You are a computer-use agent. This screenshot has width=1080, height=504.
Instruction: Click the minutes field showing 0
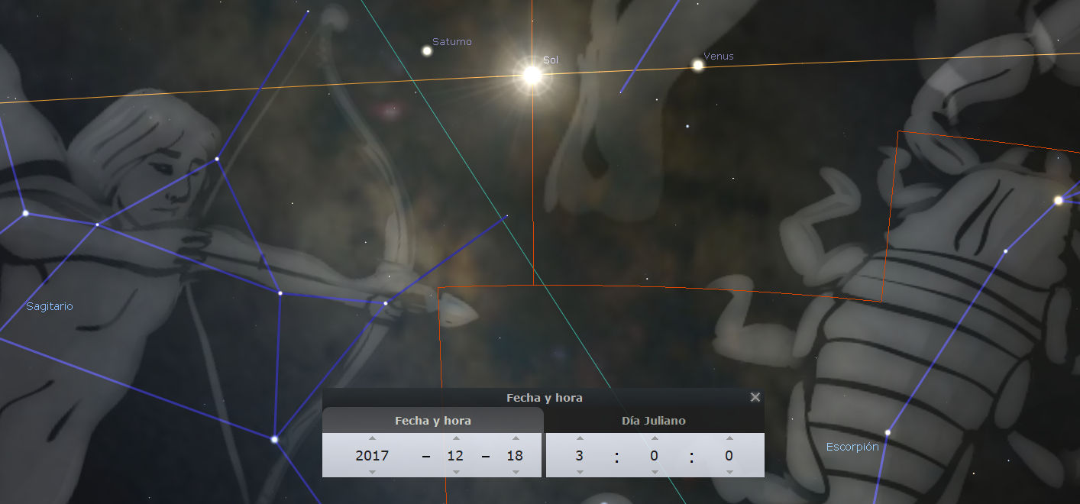[655, 456]
